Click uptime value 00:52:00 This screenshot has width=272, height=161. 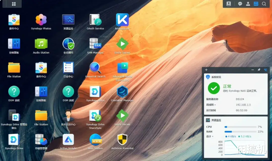tap(242, 110)
